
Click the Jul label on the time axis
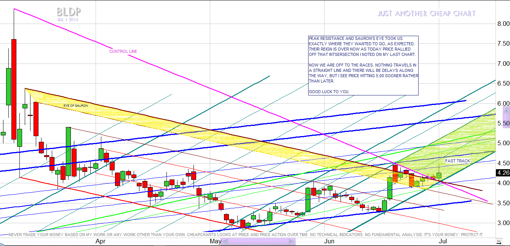pyautogui.click(x=443, y=241)
